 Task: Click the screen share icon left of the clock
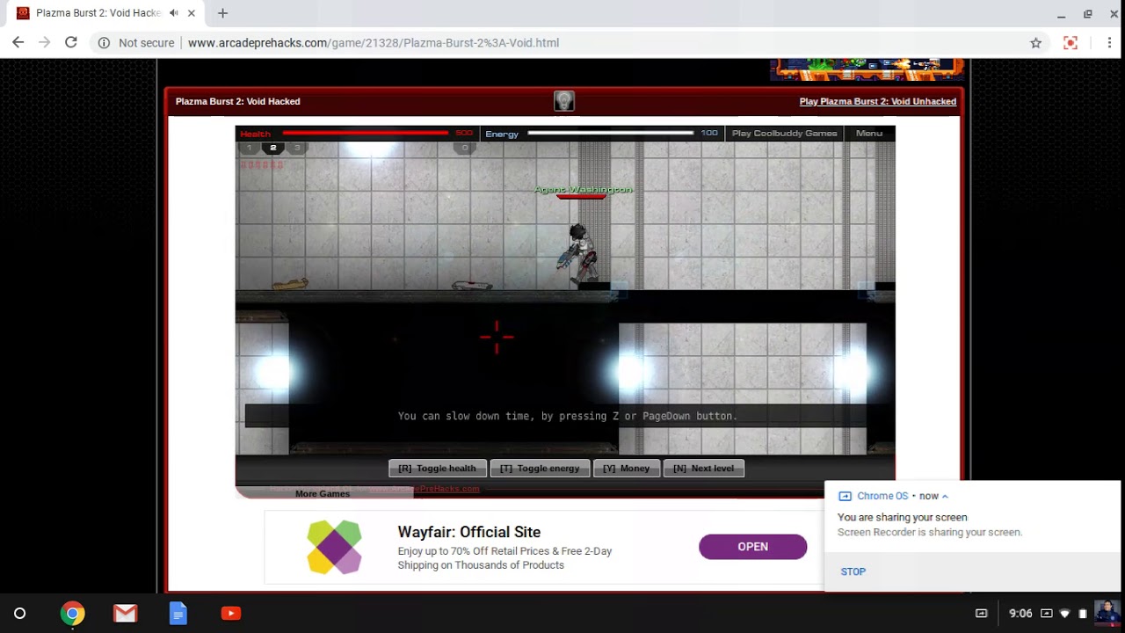coord(982,613)
